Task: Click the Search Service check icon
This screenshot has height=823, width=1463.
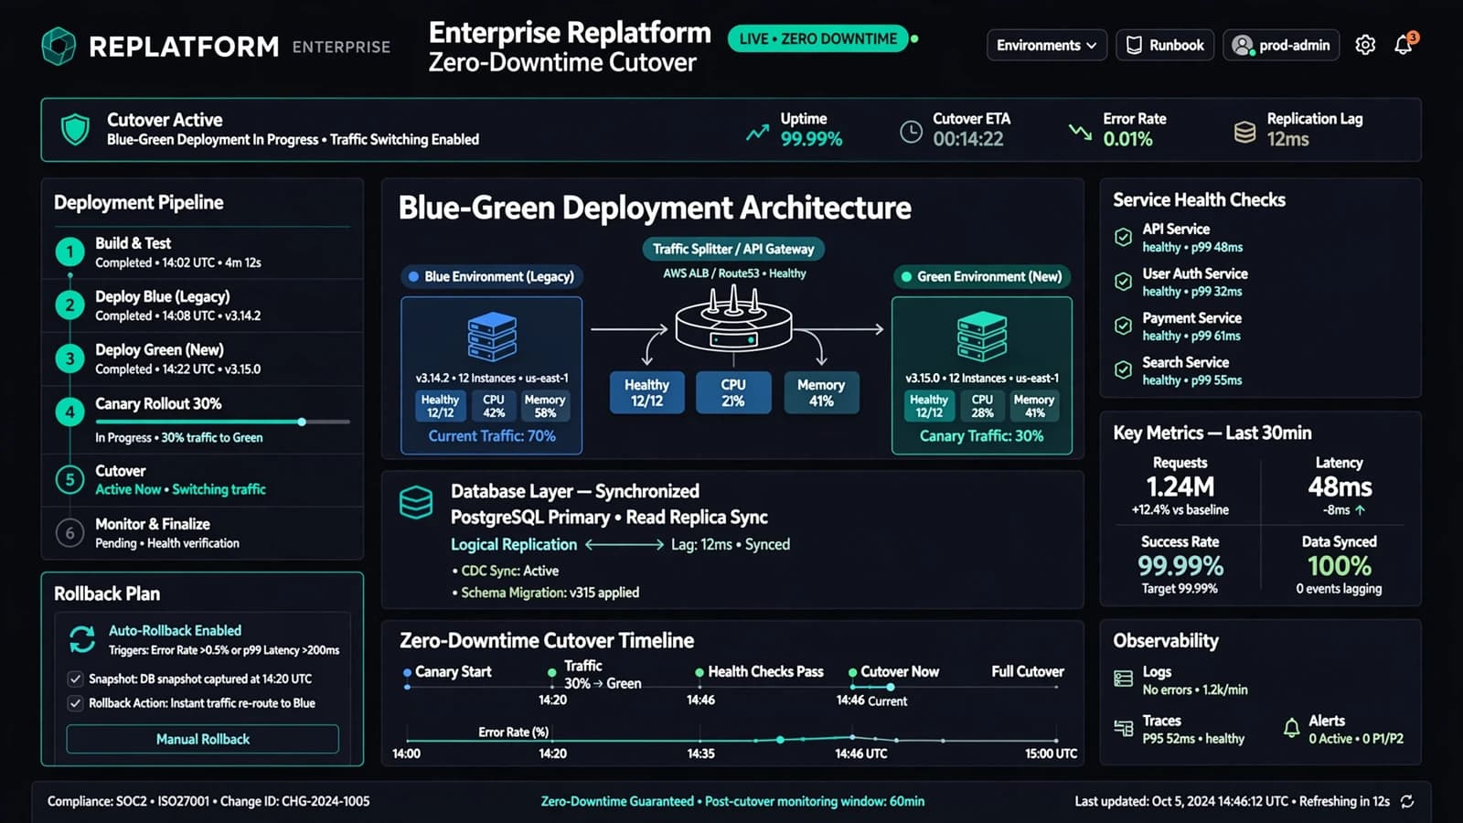Action: tap(1124, 370)
